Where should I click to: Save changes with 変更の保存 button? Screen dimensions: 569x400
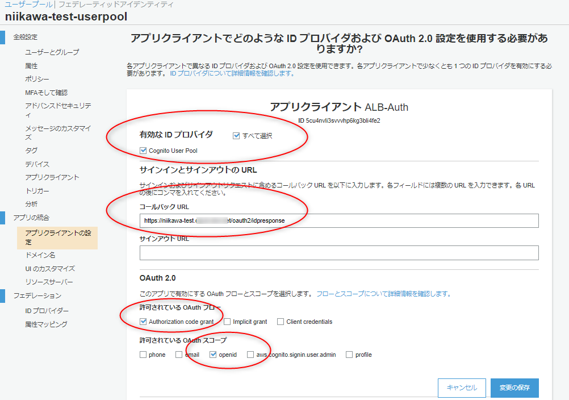[x=516, y=388]
